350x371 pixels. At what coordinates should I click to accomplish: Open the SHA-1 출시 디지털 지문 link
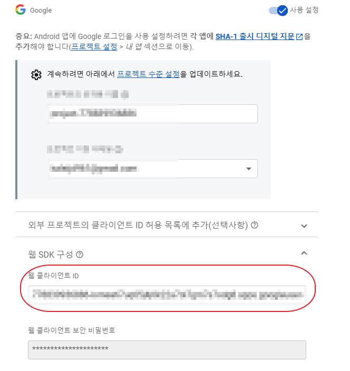point(255,36)
